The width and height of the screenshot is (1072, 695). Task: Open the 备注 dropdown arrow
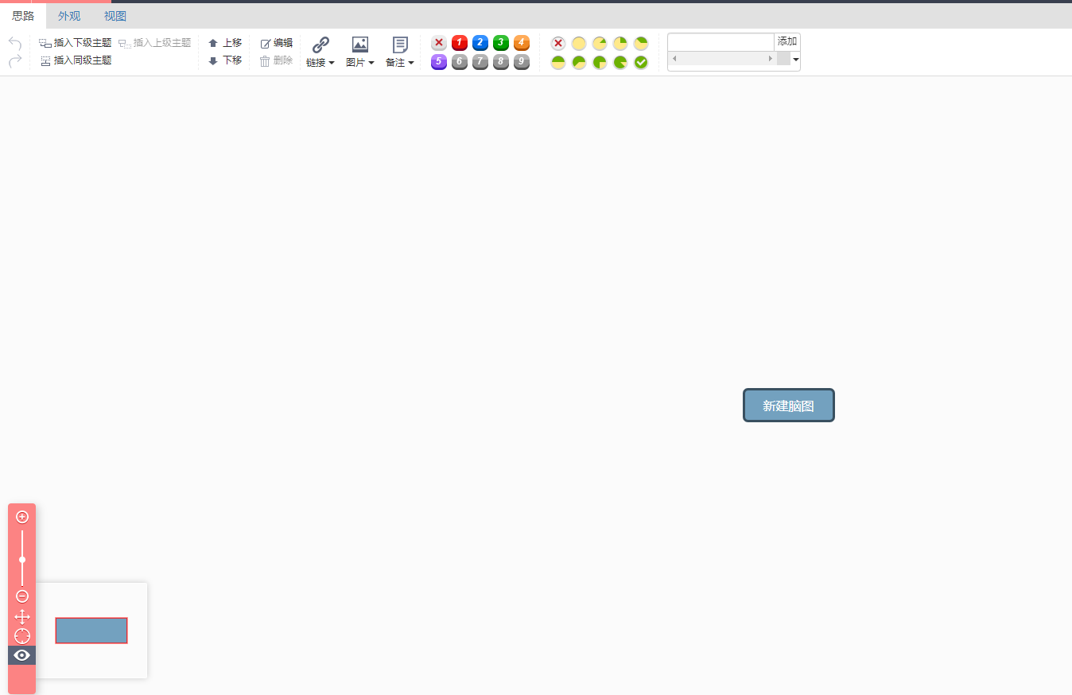411,63
